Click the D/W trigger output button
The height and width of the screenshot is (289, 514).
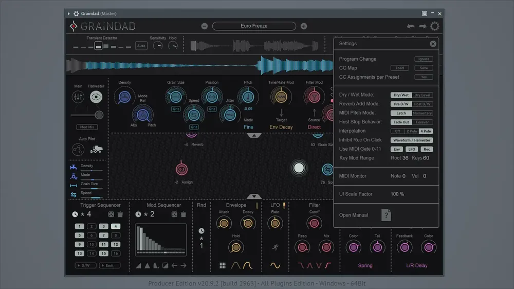point(85,265)
